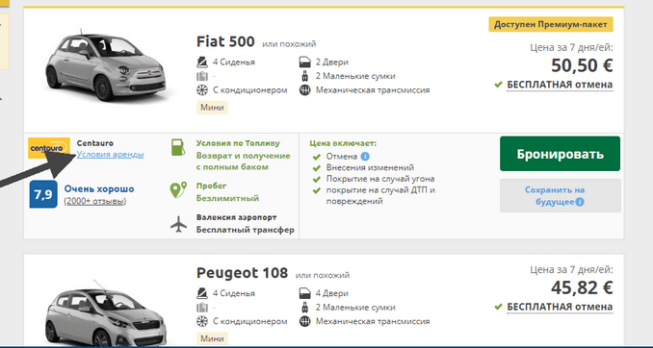Click the Мини category tag for Fiat 500

(x=213, y=108)
